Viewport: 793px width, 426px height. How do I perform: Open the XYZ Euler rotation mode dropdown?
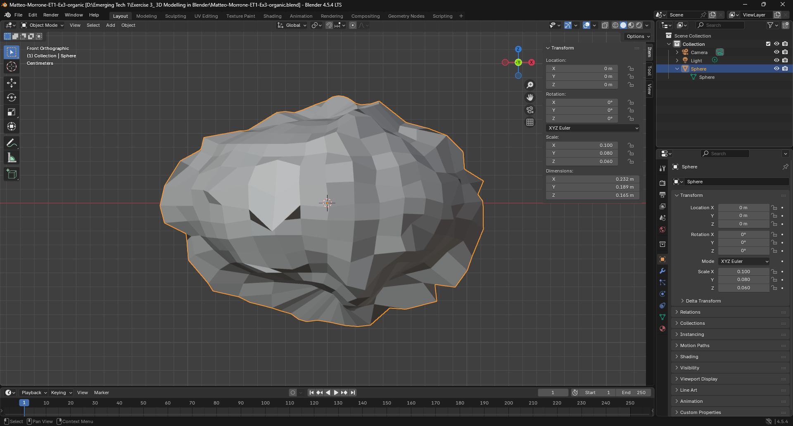tap(593, 128)
